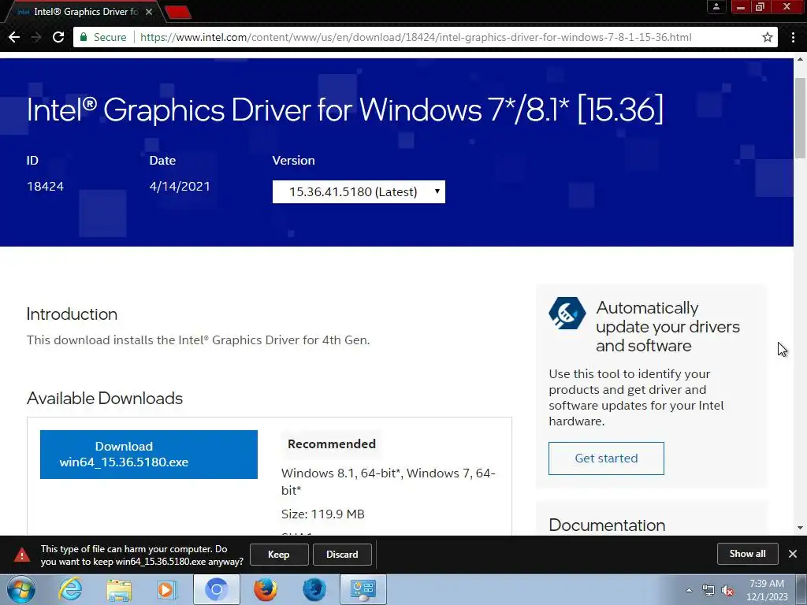Launch Internet Explorer from taskbar
807x605 pixels.
(70, 589)
